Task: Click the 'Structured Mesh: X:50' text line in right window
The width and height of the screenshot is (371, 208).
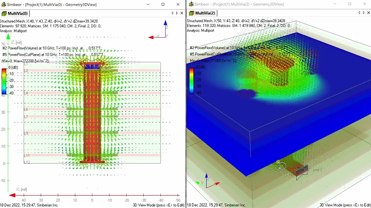Action: coord(236,21)
